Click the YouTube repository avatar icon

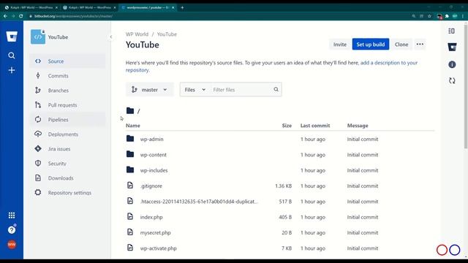pyautogui.click(x=38, y=37)
